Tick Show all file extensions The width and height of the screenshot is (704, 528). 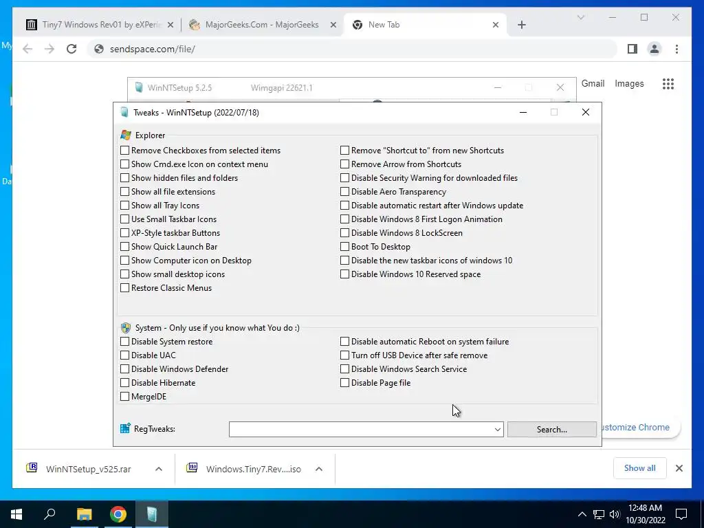[125, 192]
